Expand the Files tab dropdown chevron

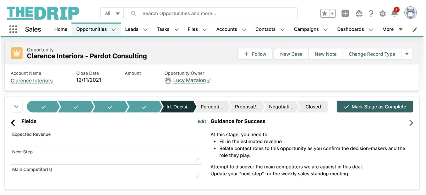[205, 30]
